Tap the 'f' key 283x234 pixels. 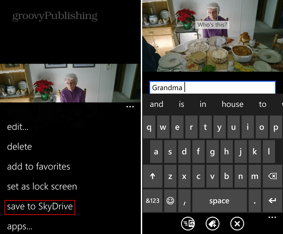coord(198,151)
